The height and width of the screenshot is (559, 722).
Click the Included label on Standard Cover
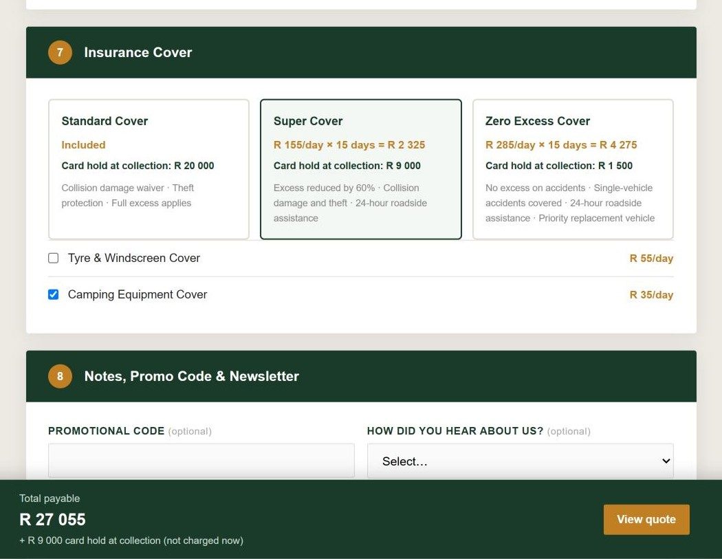coord(83,144)
